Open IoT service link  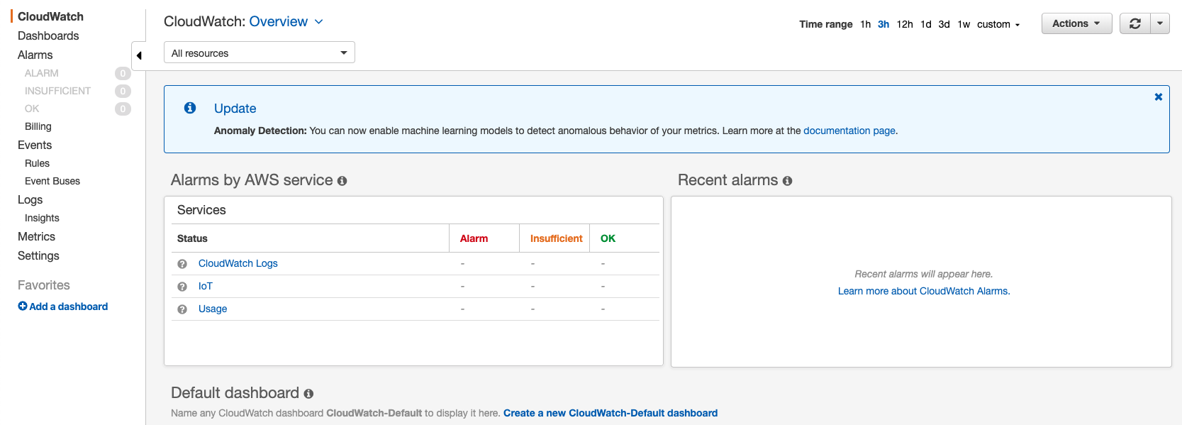click(206, 286)
